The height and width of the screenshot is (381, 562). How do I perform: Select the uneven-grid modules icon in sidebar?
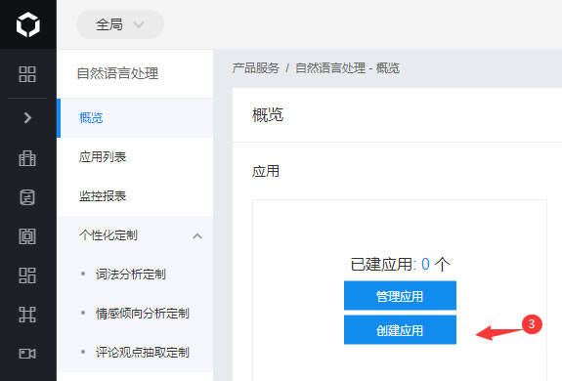point(27,275)
